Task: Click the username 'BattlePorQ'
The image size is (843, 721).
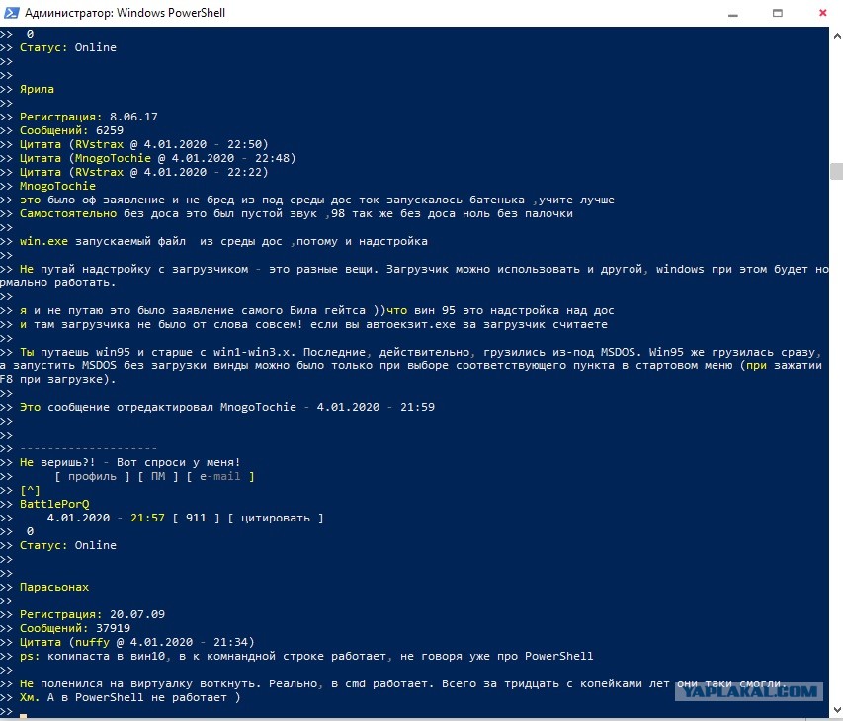Action: tap(54, 504)
